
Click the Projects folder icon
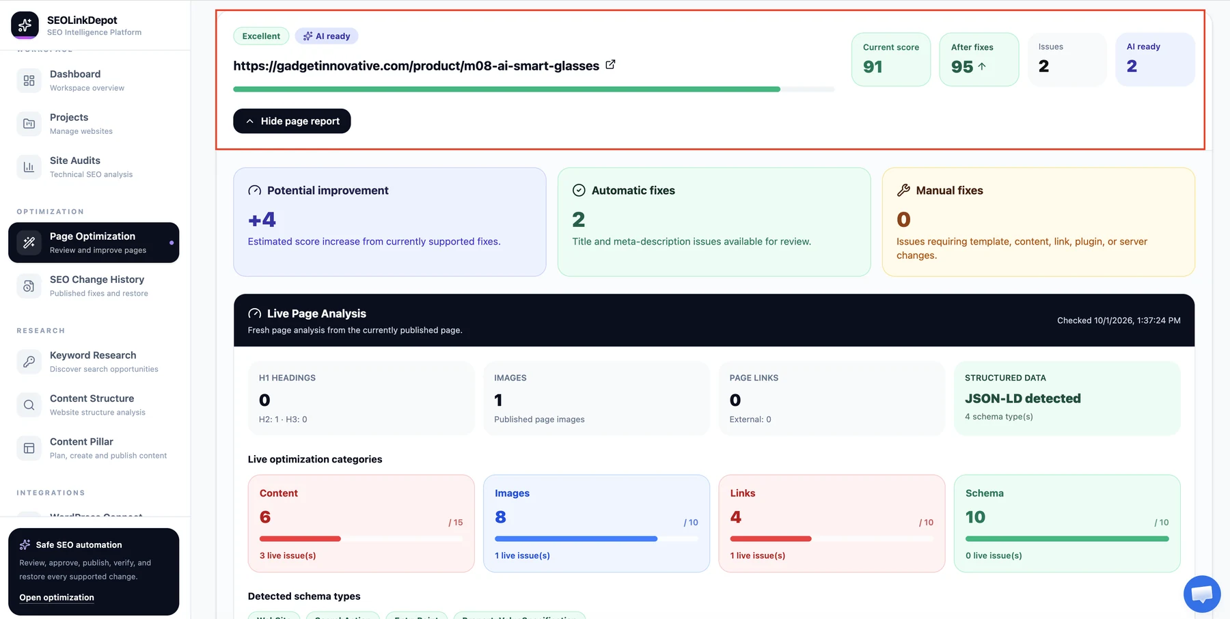(x=29, y=124)
